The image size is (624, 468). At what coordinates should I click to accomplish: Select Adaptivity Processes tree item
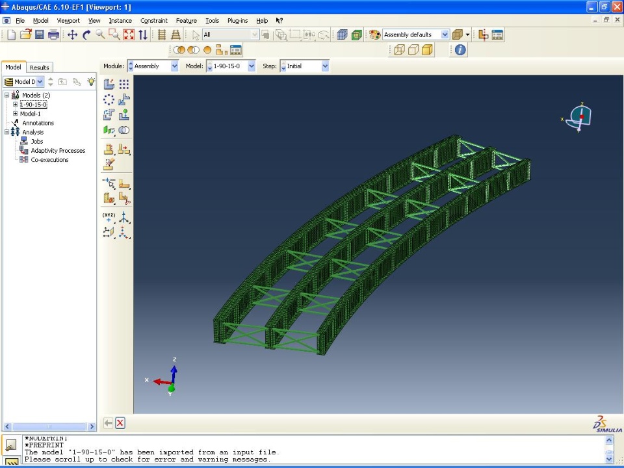coord(58,150)
